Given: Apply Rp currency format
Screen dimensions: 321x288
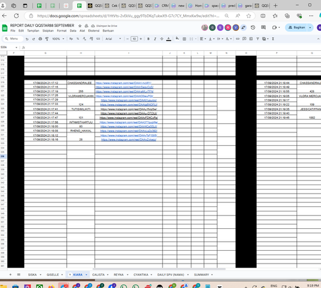Looking at the screenshot, I should [x=71, y=39].
